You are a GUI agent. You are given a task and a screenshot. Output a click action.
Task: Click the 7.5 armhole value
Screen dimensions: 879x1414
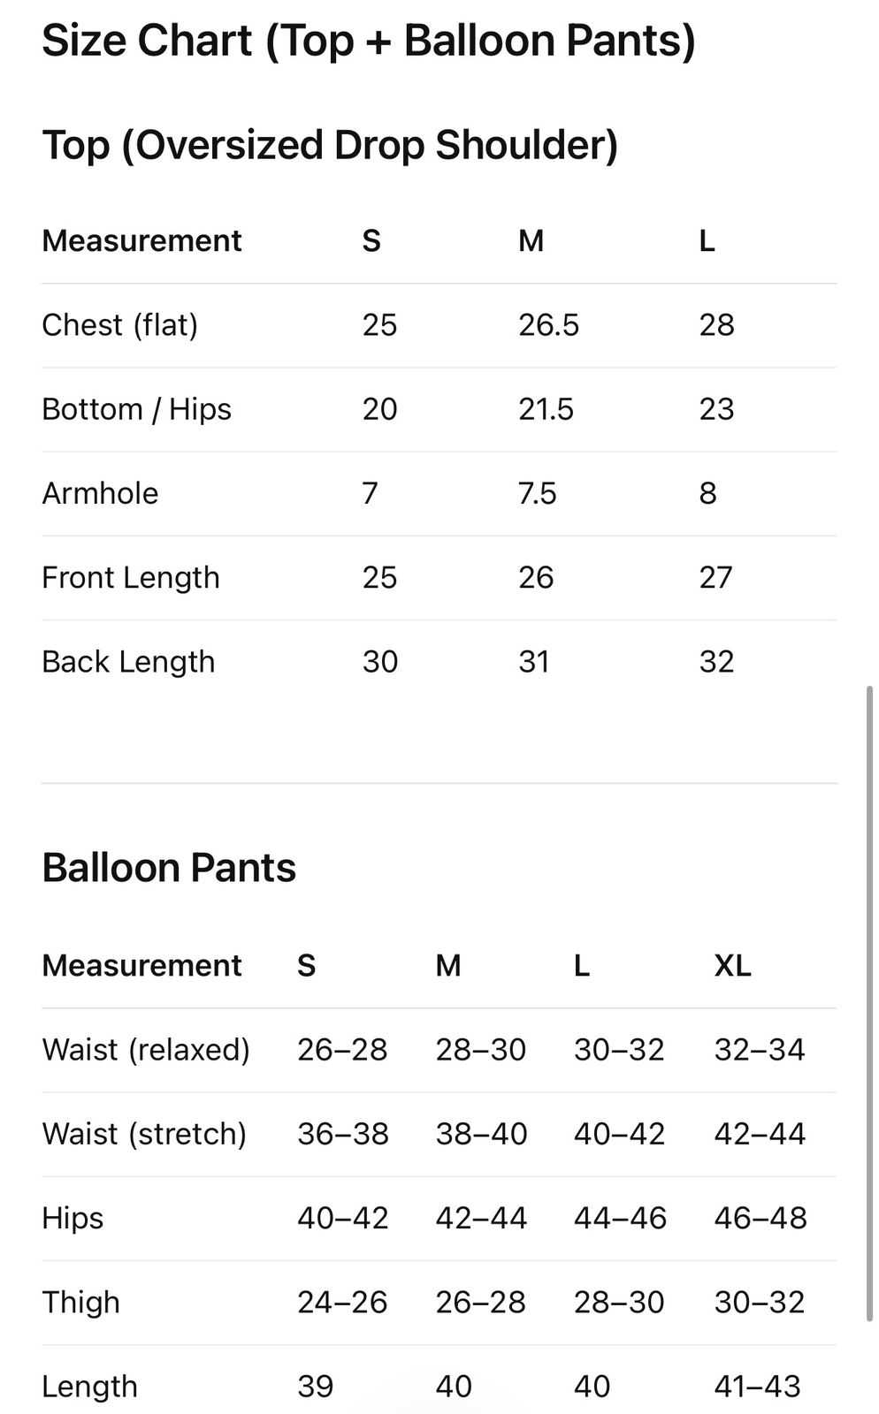click(x=537, y=493)
